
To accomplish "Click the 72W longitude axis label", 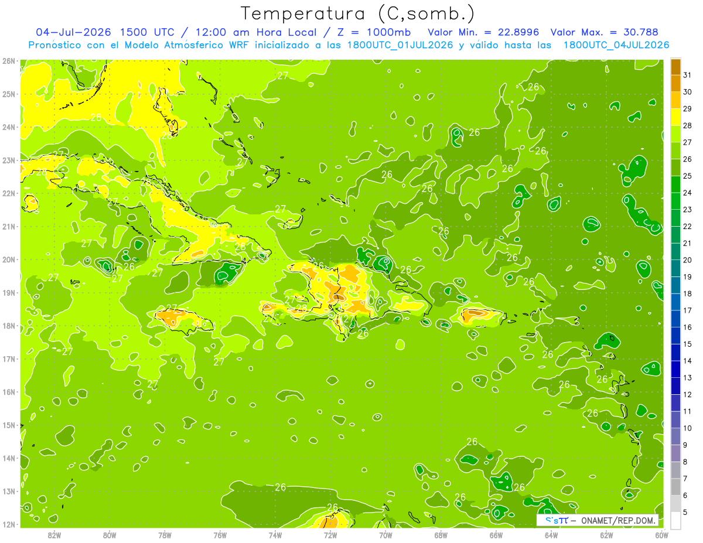I will coord(330,535).
